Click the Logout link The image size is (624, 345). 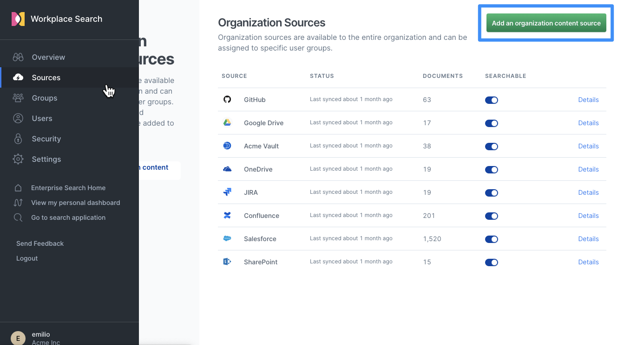coord(27,258)
